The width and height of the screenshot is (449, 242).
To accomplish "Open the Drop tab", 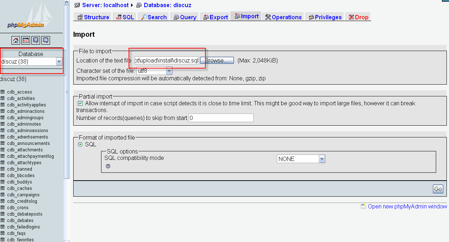I will (358, 17).
